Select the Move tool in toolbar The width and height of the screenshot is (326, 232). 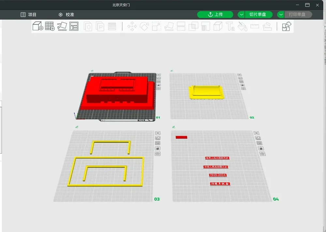(x=132, y=26)
